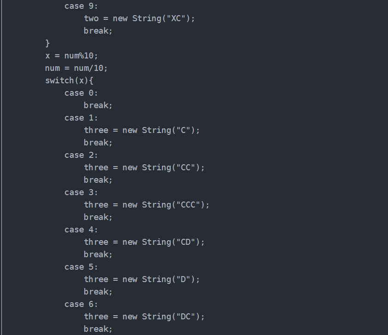
Task: Click the string literal "CD"
Action: coord(188,242)
